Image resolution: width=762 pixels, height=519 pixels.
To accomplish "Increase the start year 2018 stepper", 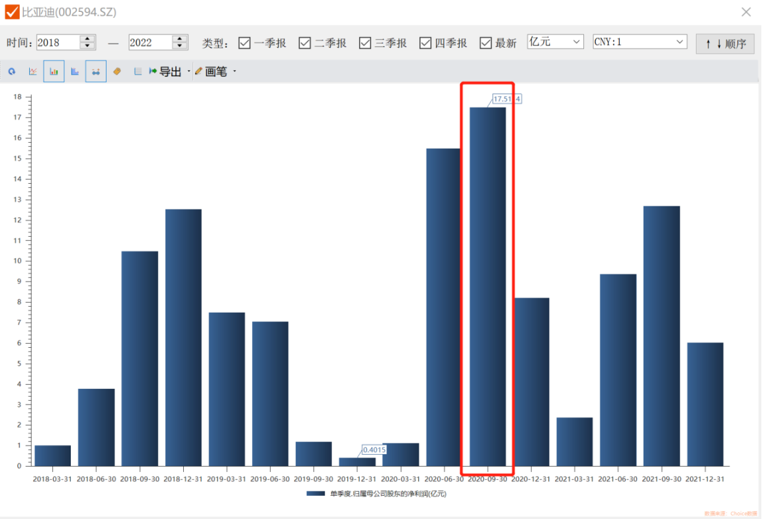I will pyautogui.click(x=87, y=39).
